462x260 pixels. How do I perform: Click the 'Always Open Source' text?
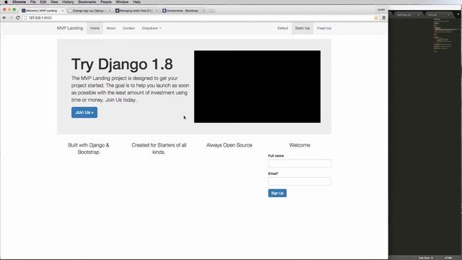coord(230,145)
